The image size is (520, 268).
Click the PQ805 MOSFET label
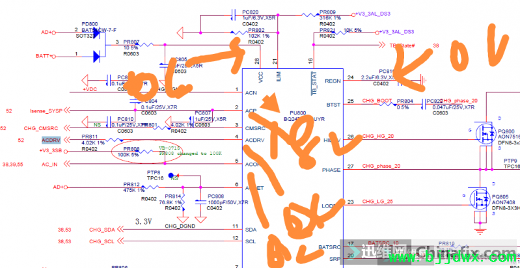(500, 196)
